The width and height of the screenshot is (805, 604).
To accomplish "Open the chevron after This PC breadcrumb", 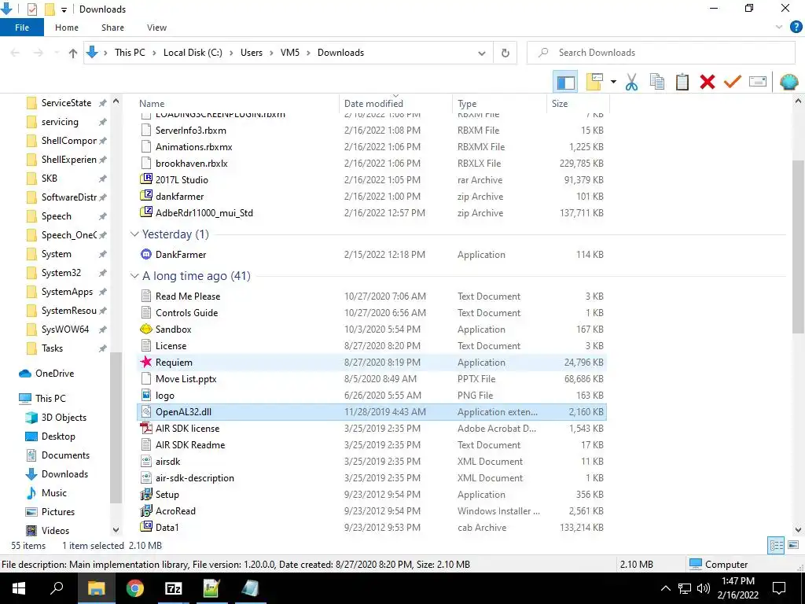I will (154, 53).
